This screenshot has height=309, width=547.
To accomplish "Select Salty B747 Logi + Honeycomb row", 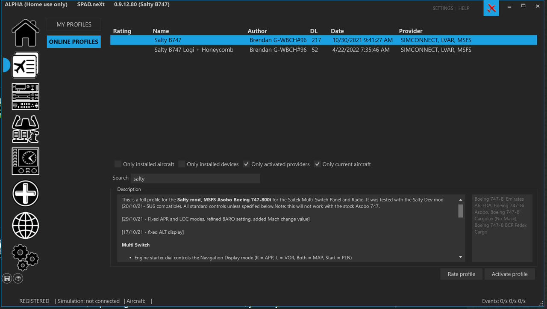I will tap(323, 50).
